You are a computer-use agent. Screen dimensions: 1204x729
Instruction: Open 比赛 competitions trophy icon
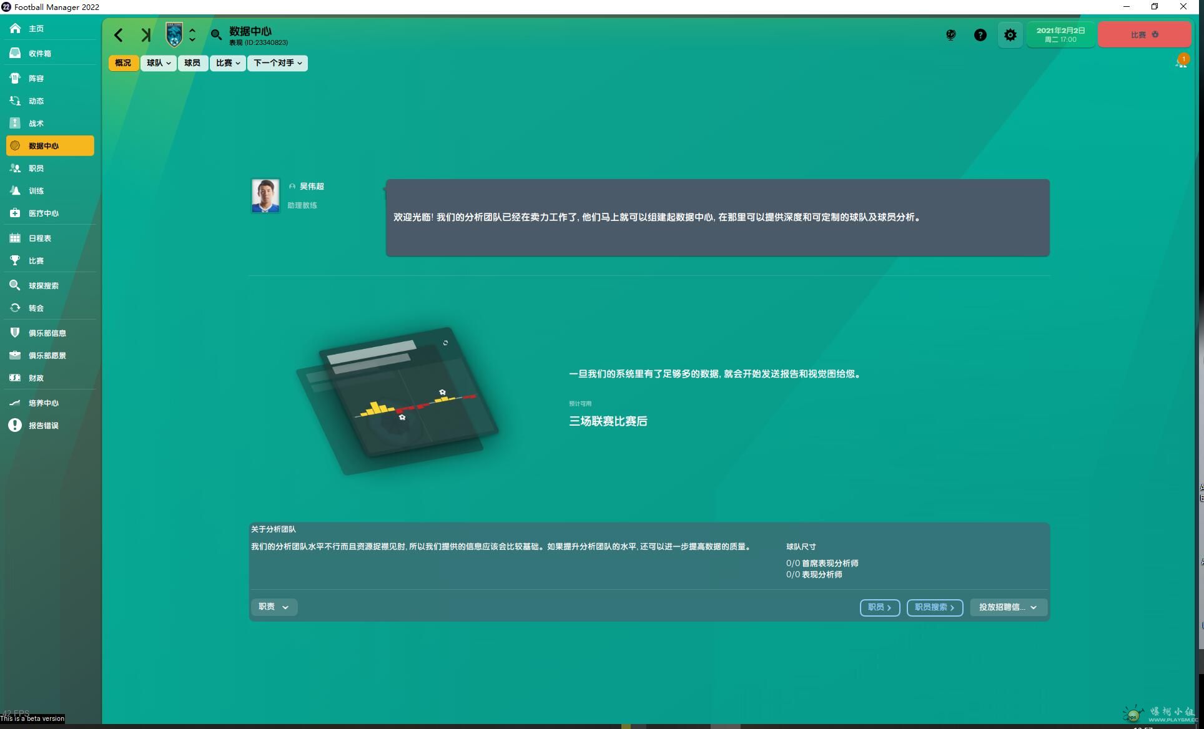click(x=15, y=260)
